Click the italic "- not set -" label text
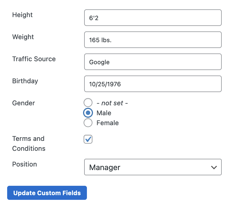This screenshot has height=215, width=236. 112,103
